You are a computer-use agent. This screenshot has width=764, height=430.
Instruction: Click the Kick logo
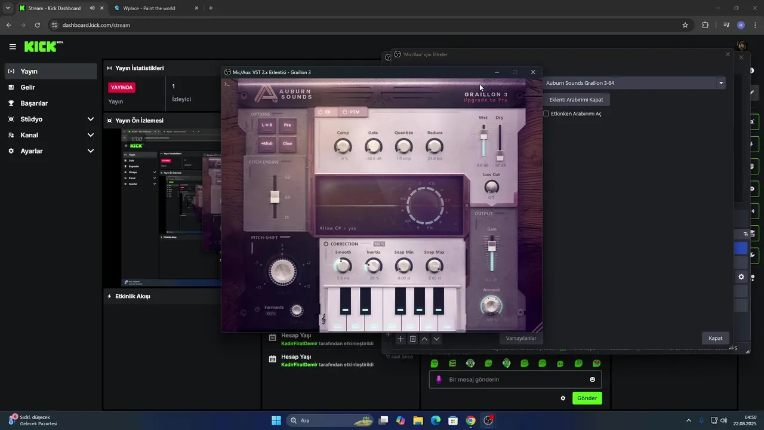[x=44, y=47]
